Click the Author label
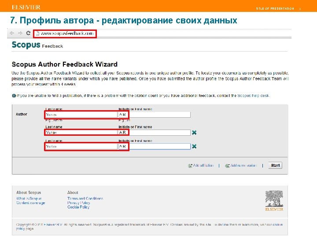Screen dimensions: 317x238 [22, 114]
